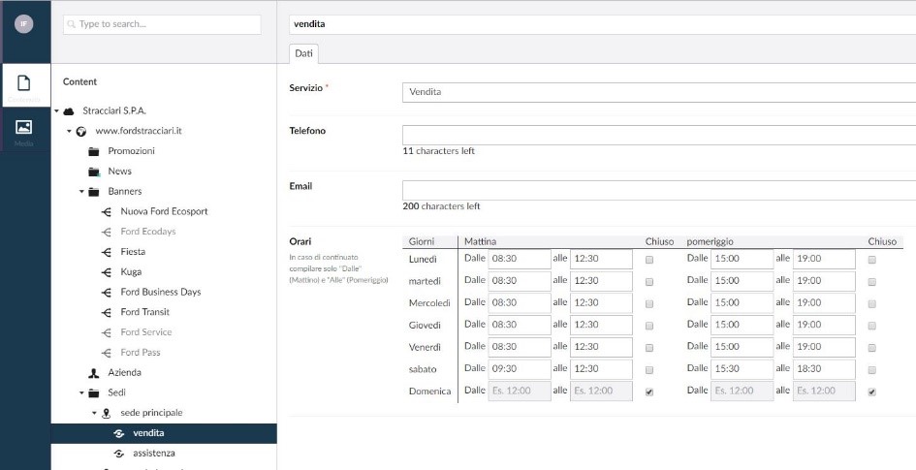The height and width of the screenshot is (470, 916).
Task: Click the Kuga banner icon
Action: coord(107,272)
